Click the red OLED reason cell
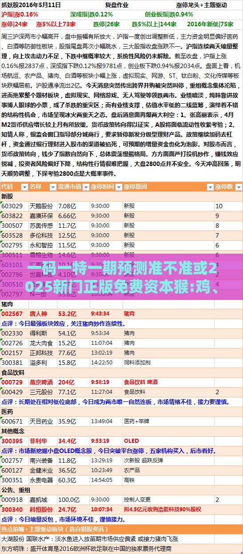 pos(131,441)
